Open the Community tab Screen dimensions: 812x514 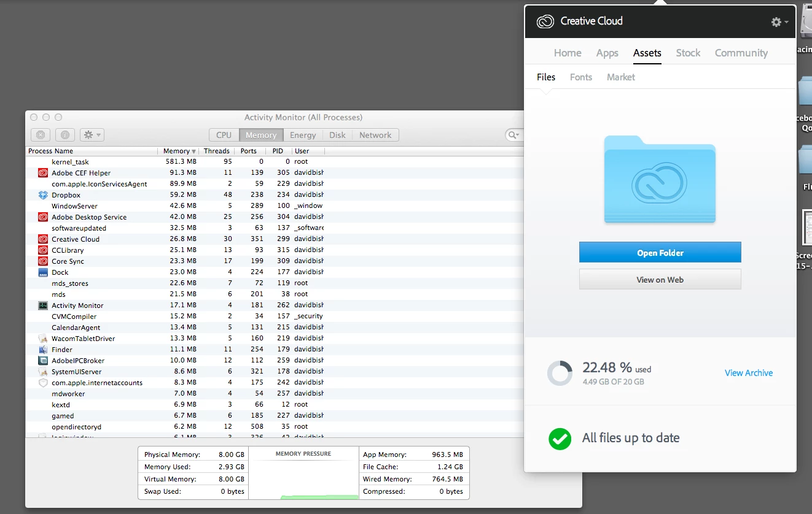tap(741, 53)
